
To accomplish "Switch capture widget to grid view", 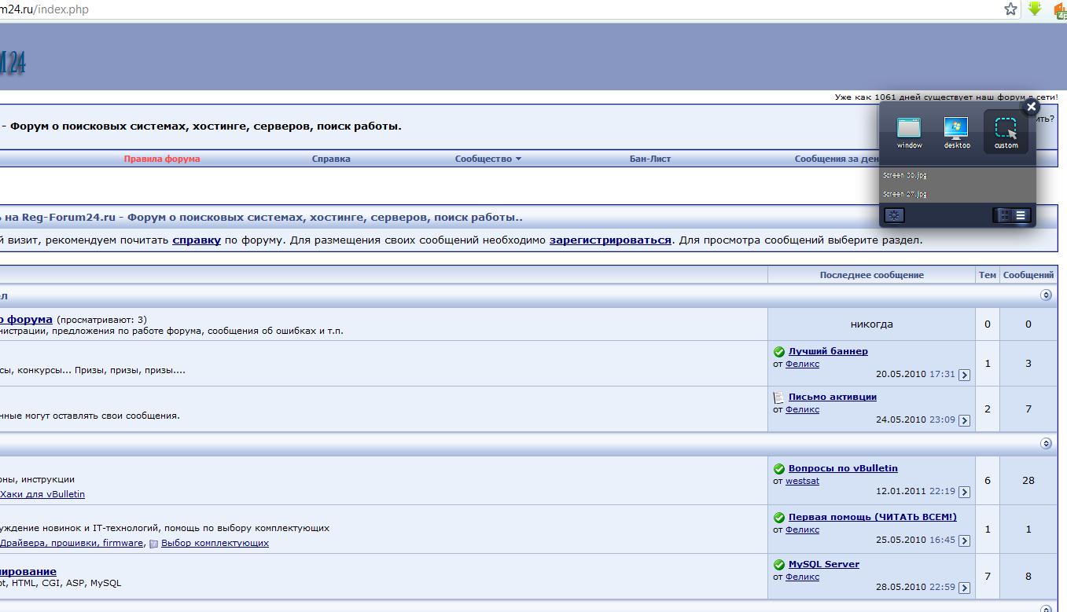I will 1003,215.
